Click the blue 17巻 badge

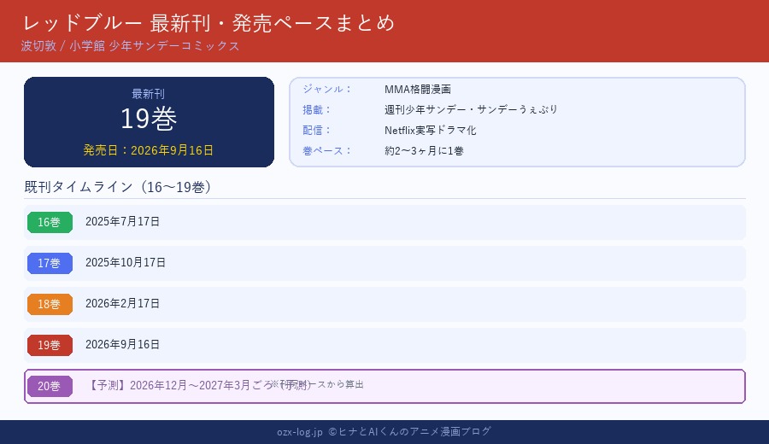tap(50, 263)
